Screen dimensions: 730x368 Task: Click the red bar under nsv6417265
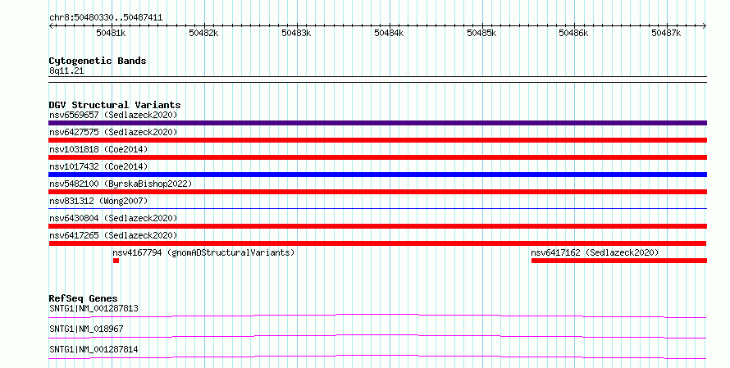377,243
